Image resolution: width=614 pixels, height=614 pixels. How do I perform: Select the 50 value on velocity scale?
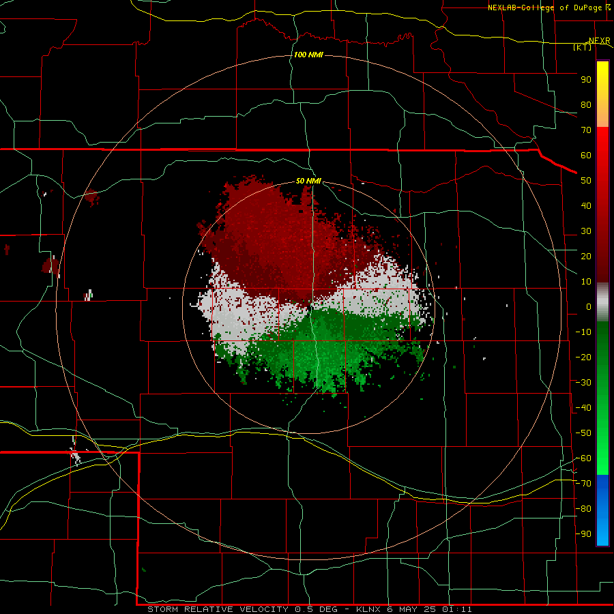click(x=586, y=181)
